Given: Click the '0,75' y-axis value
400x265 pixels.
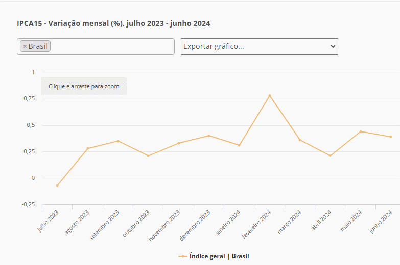Looking at the screenshot, I should pos(29,98).
